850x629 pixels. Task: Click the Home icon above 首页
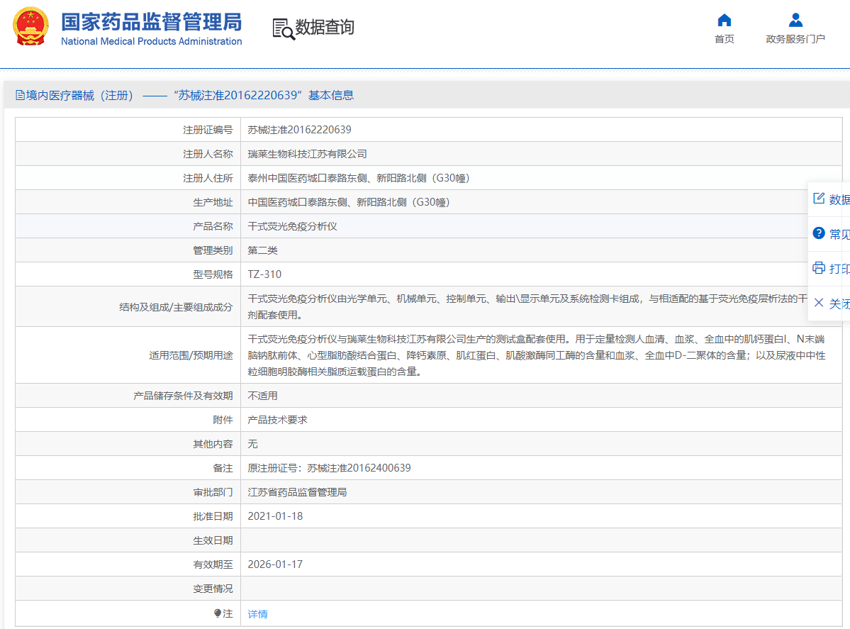(x=724, y=21)
